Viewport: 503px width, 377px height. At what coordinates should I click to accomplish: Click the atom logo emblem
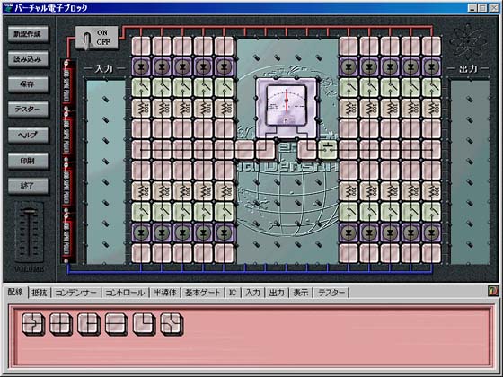coord(465,43)
